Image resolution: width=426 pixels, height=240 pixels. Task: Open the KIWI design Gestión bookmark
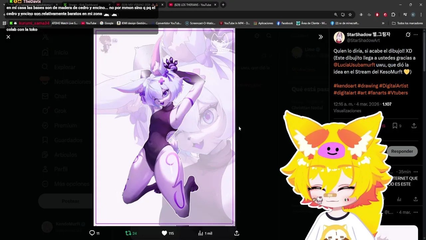[x=132, y=23]
